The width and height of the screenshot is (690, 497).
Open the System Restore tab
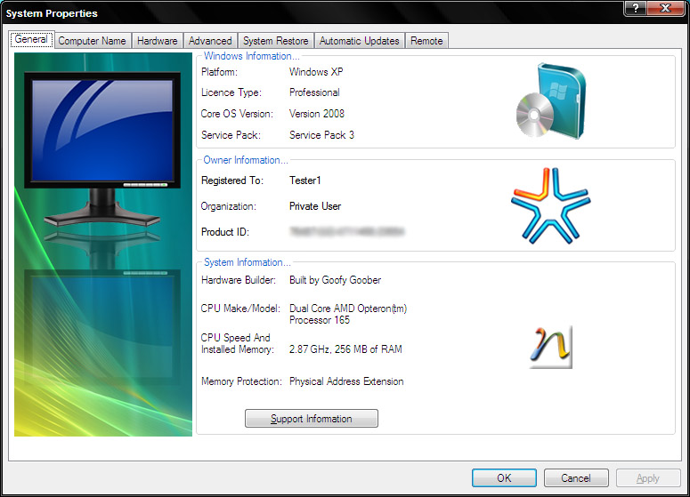click(275, 41)
